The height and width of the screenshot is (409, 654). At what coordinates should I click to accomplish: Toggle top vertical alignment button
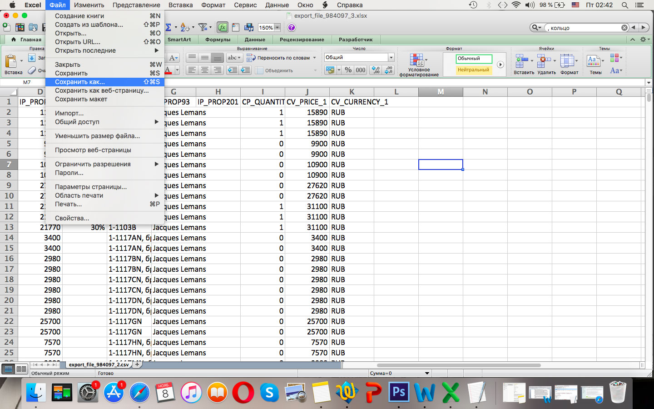click(192, 58)
